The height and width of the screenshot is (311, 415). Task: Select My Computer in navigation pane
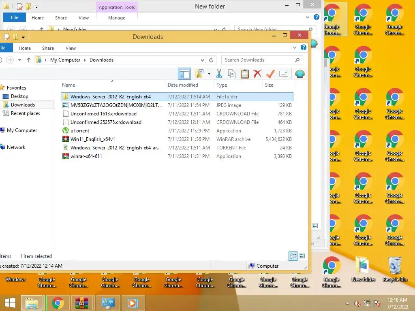pyautogui.click(x=22, y=130)
